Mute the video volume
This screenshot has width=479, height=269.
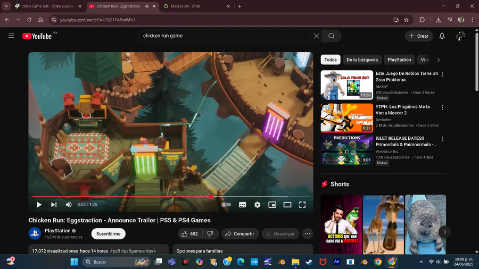pyautogui.click(x=69, y=205)
